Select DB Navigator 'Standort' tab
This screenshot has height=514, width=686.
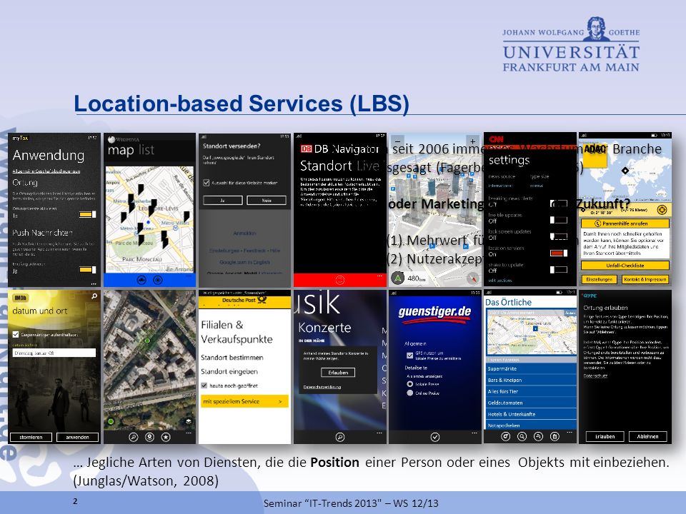pyautogui.click(x=326, y=166)
